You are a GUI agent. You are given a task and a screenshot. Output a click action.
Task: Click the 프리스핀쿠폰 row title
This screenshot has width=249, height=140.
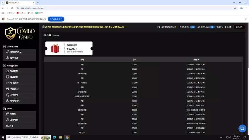[x=82, y=92]
